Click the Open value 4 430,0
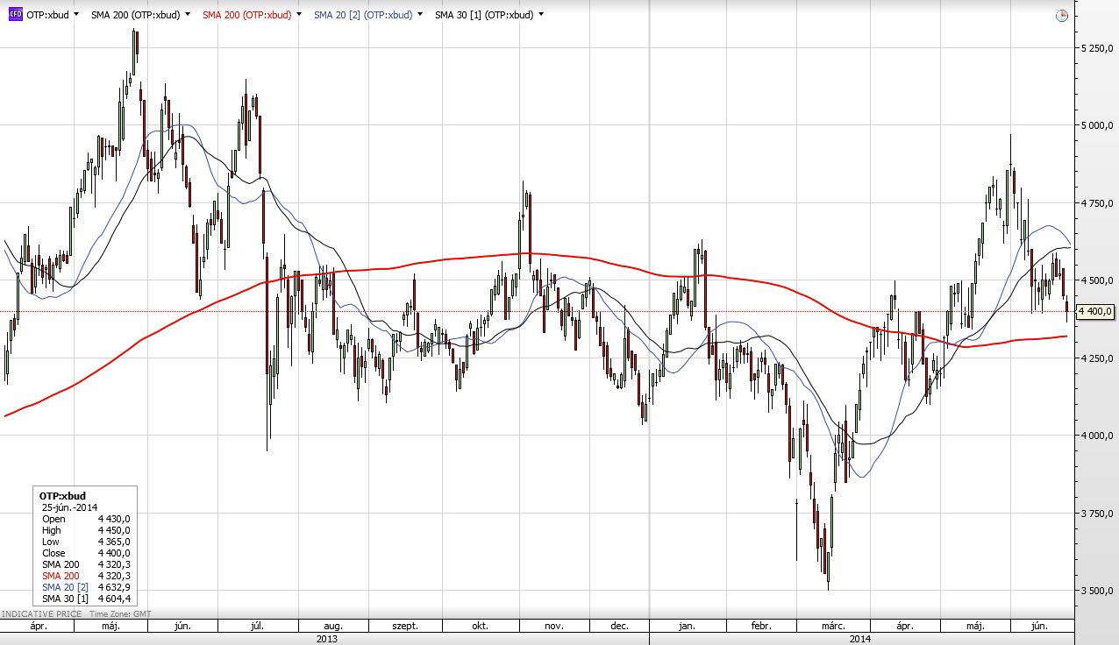 point(114,519)
